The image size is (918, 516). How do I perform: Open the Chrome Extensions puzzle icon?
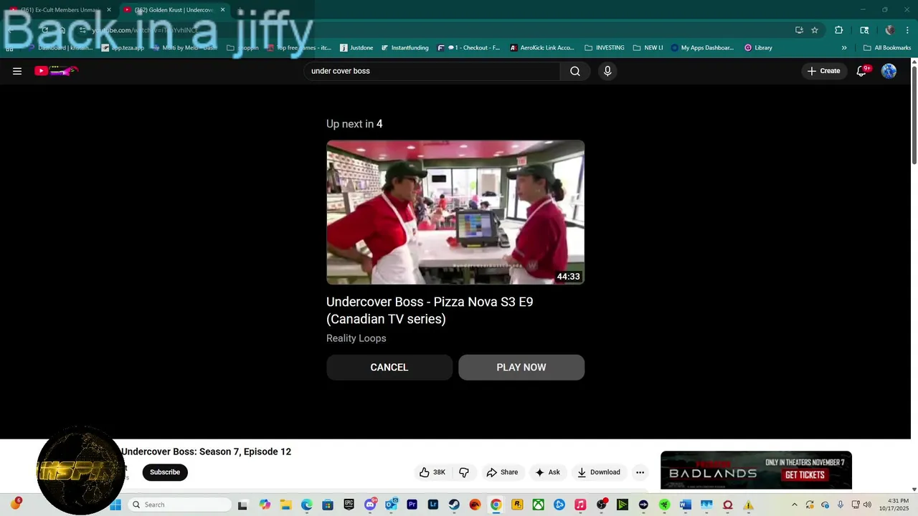tap(838, 30)
